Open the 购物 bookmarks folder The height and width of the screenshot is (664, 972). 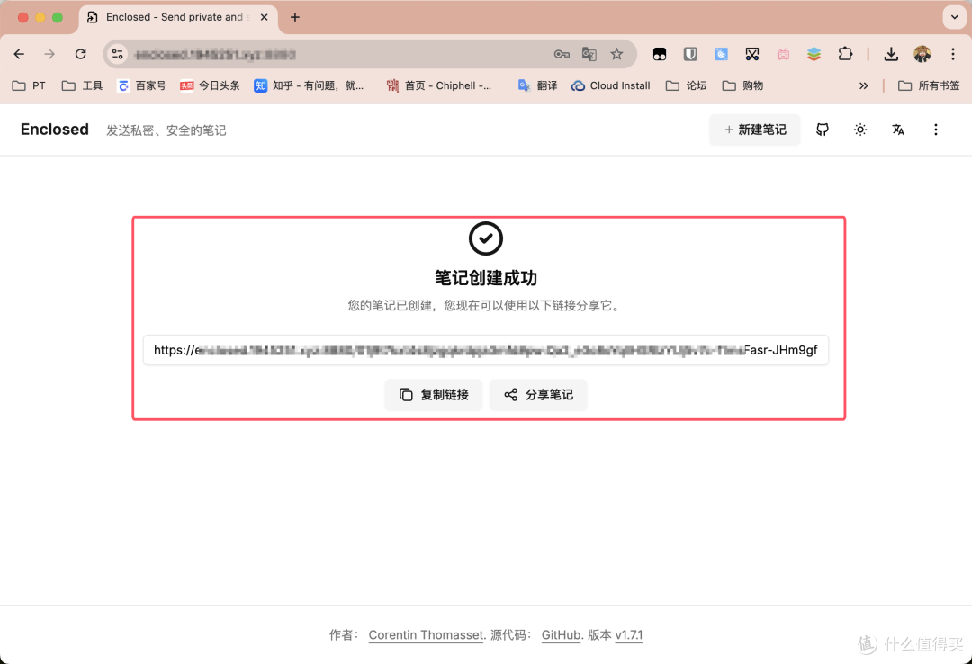[742, 85]
